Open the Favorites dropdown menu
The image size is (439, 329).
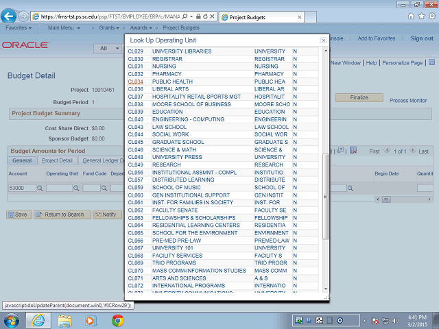tap(19, 27)
